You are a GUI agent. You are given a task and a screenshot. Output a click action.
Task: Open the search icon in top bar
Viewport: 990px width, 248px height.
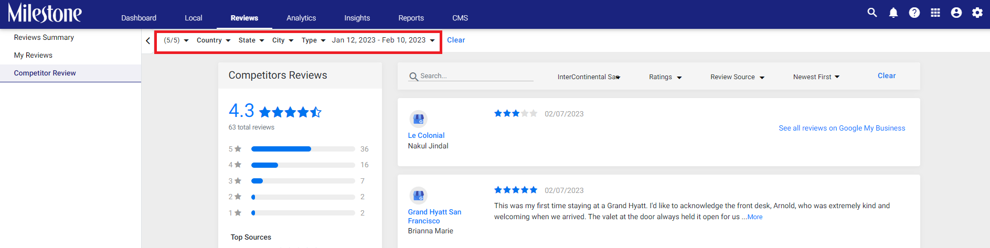[x=872, y=13]
